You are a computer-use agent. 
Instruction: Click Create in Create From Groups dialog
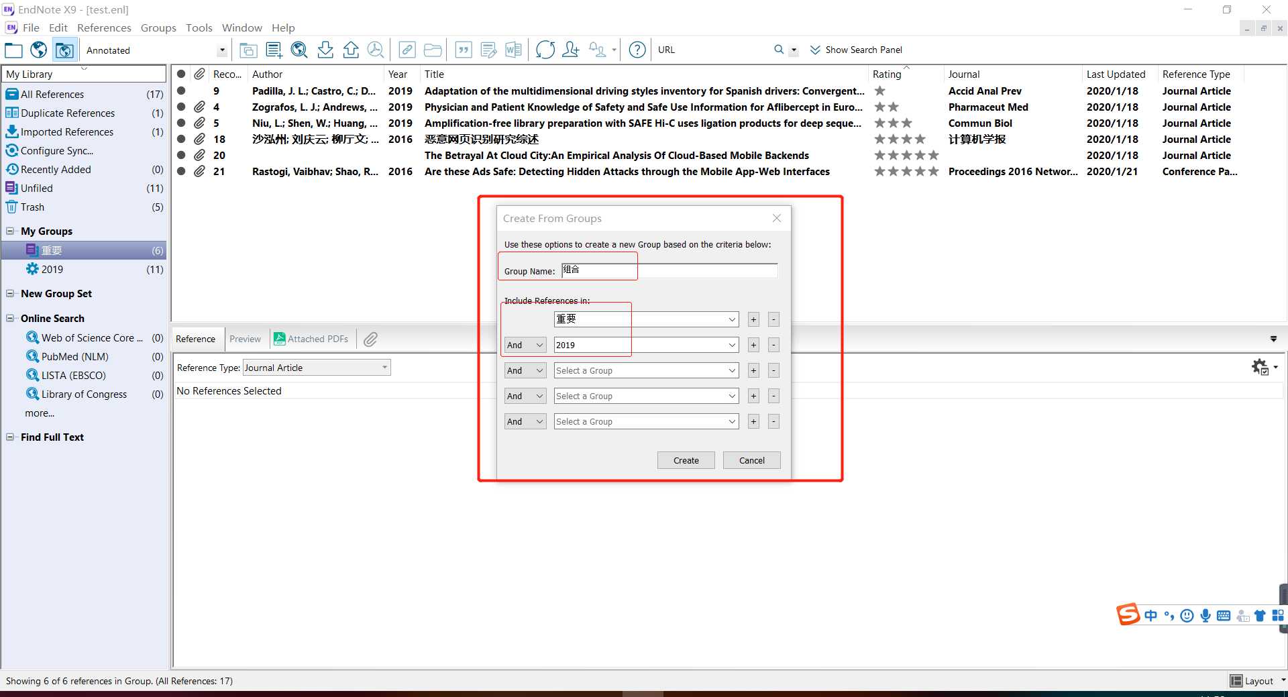[x=686, y=460]
